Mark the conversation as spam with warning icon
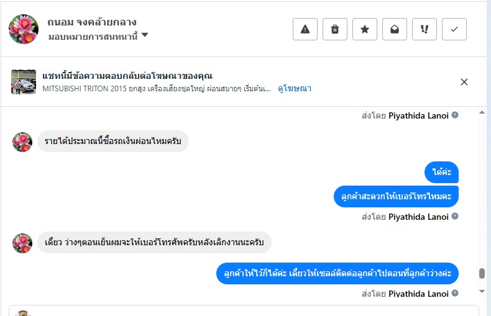The image size is (491, 316). pyautogui.click(x=305, y=29)
